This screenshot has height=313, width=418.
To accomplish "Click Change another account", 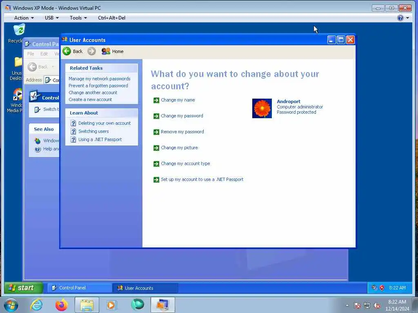I will coord(93,93).
